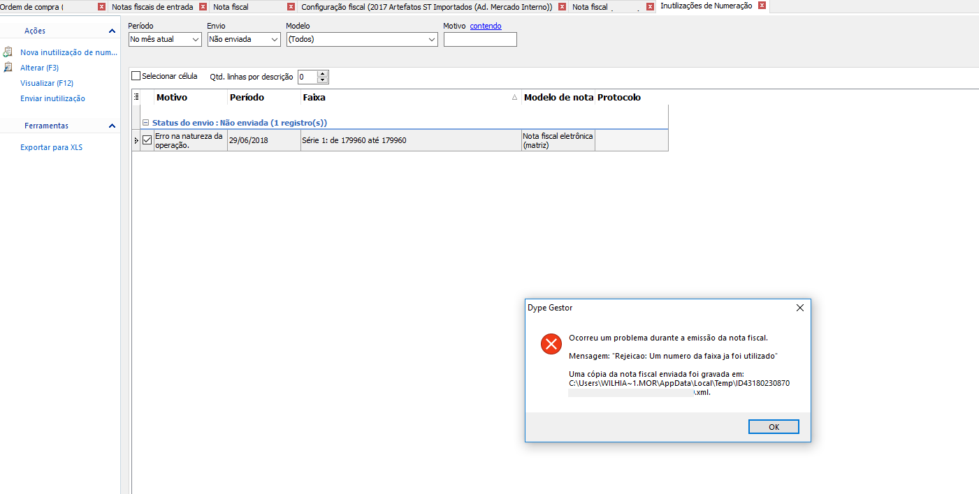Sort by the Faixa column header

pyautogui.click(x=411, y=97)
